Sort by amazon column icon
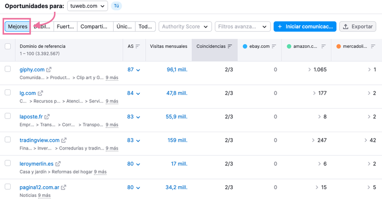 (323, 46)
